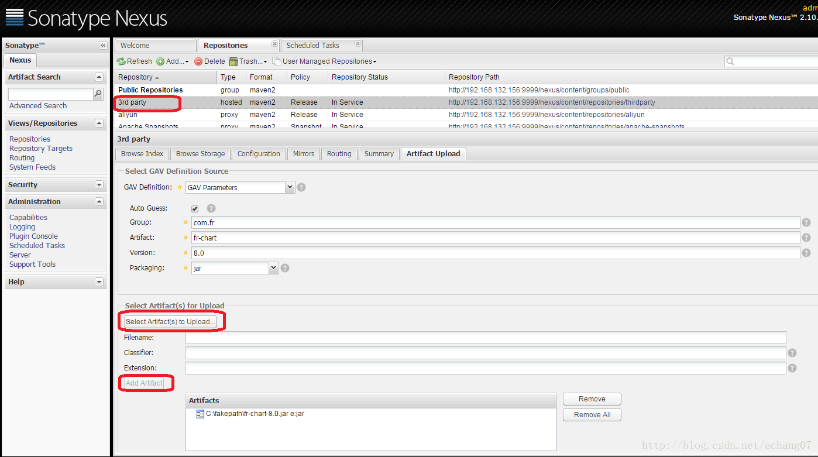
Task: Click the help icon for Classifier field
Action: click(x=792, y=353)
